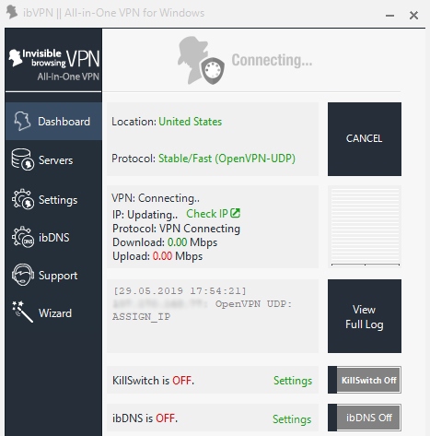Click the log timestamp 29.05.2019 17:54:21

(x=180, y=290)
